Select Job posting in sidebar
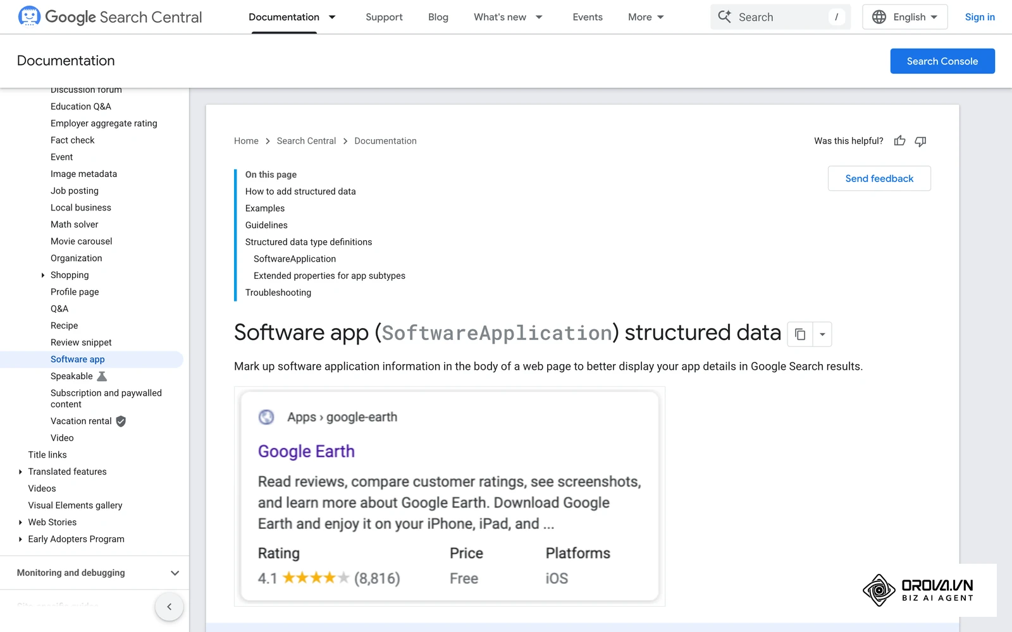 click(x=75, y=191)
